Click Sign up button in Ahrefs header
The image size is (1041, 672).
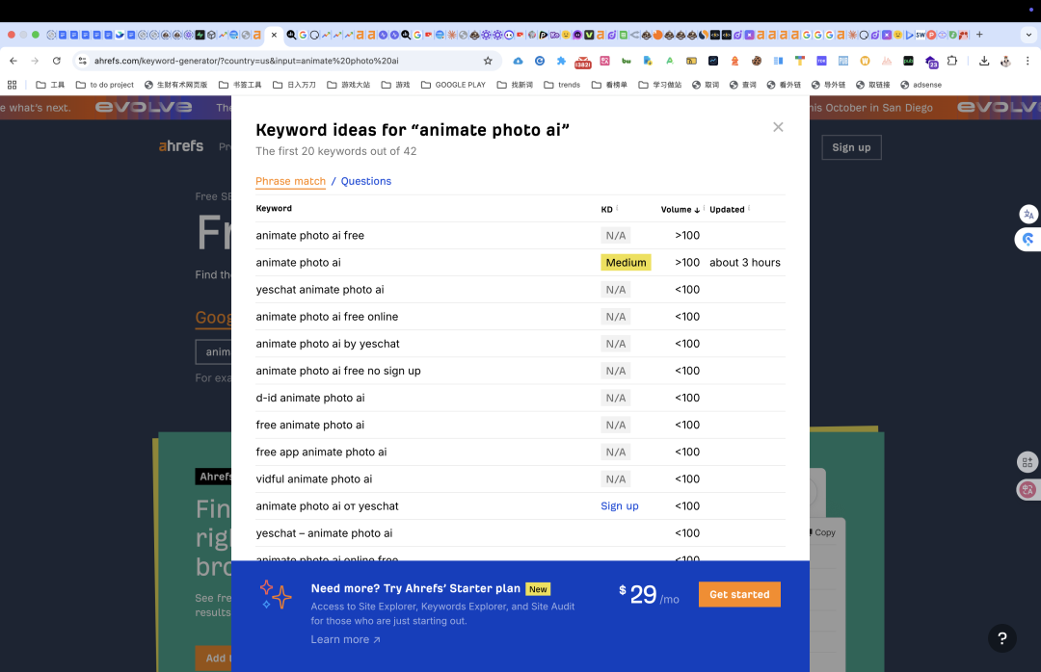pyautogui.click(x=851, y=147)
